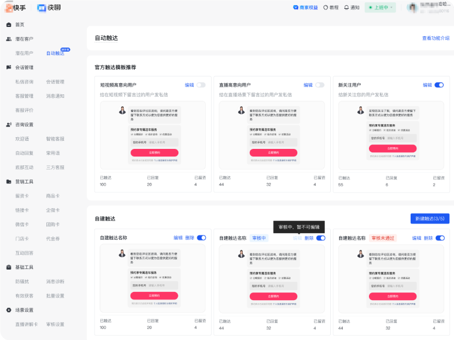
Task: Enable the 直播高意向用户 template toggle
Action: (320, 85)
